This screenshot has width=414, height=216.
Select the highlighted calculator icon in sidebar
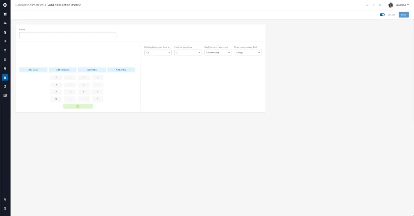(5, 77)
